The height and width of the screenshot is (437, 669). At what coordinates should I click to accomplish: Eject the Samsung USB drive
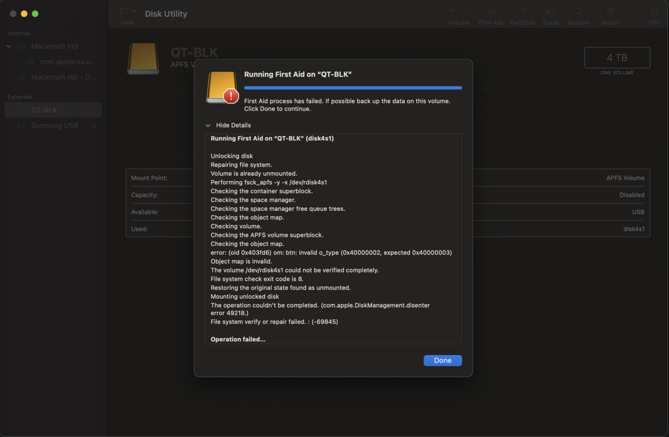pos(94,125)
